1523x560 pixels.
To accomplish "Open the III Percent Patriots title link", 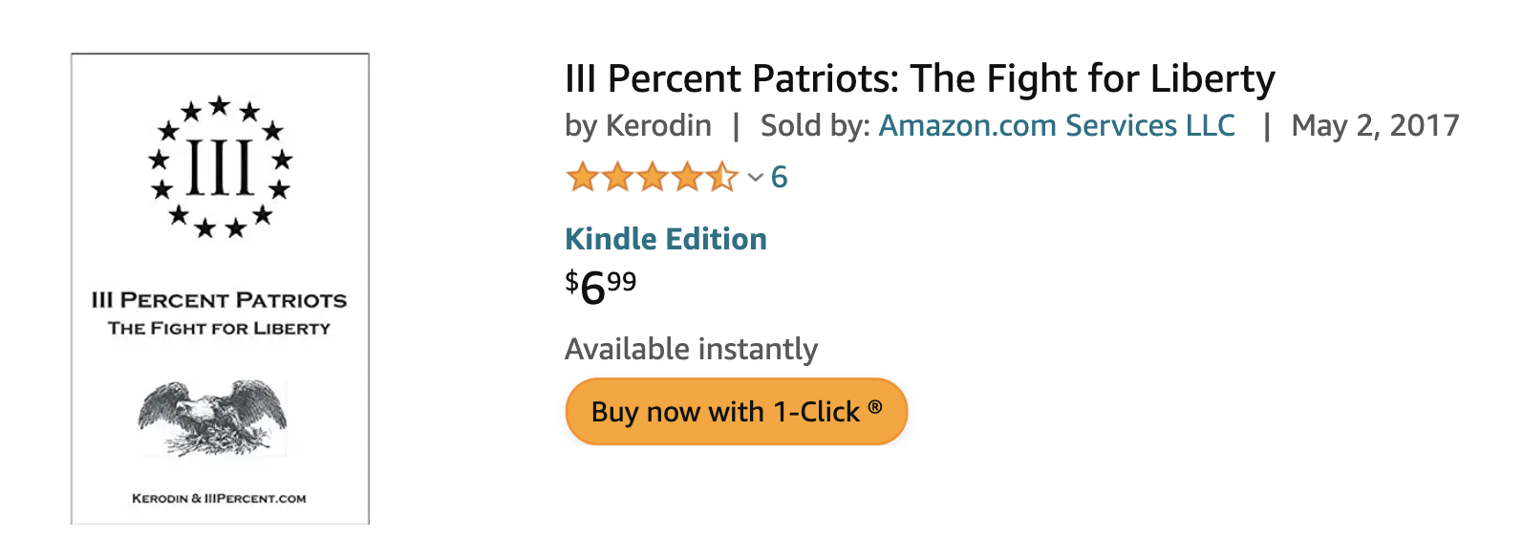I will (x=919, y=78).
